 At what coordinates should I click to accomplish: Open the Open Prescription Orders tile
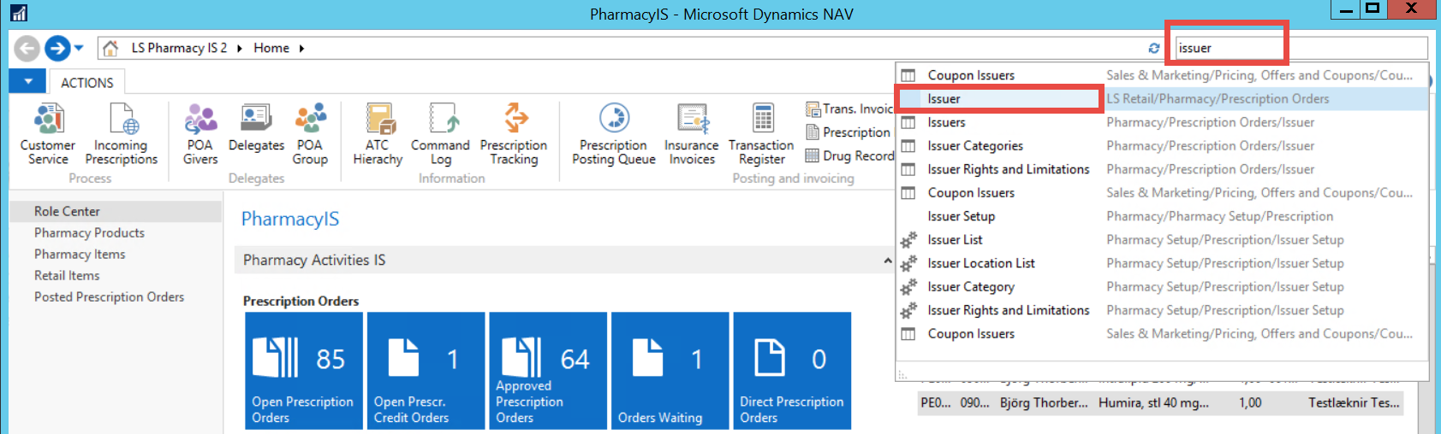tap(304, 371)
